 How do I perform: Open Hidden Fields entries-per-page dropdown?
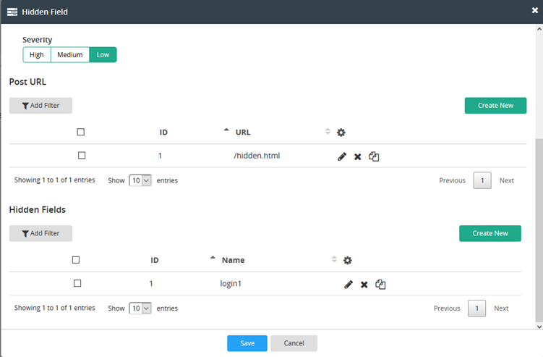140,308
